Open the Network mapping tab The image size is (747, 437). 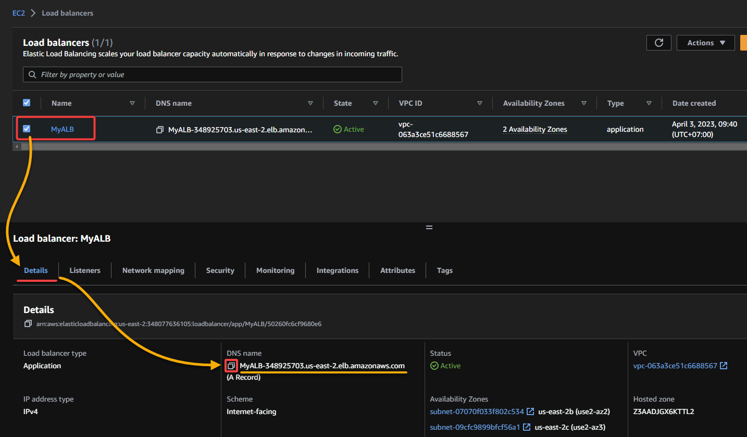pos(153,270)
